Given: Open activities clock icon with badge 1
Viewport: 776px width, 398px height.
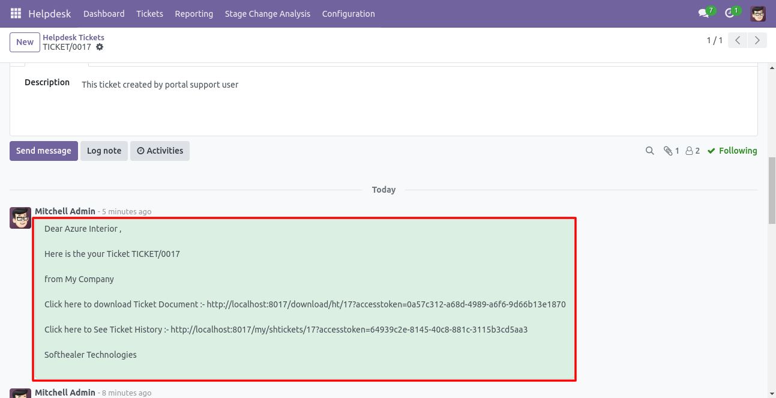Looking at the screenshot, I should 732,13.
